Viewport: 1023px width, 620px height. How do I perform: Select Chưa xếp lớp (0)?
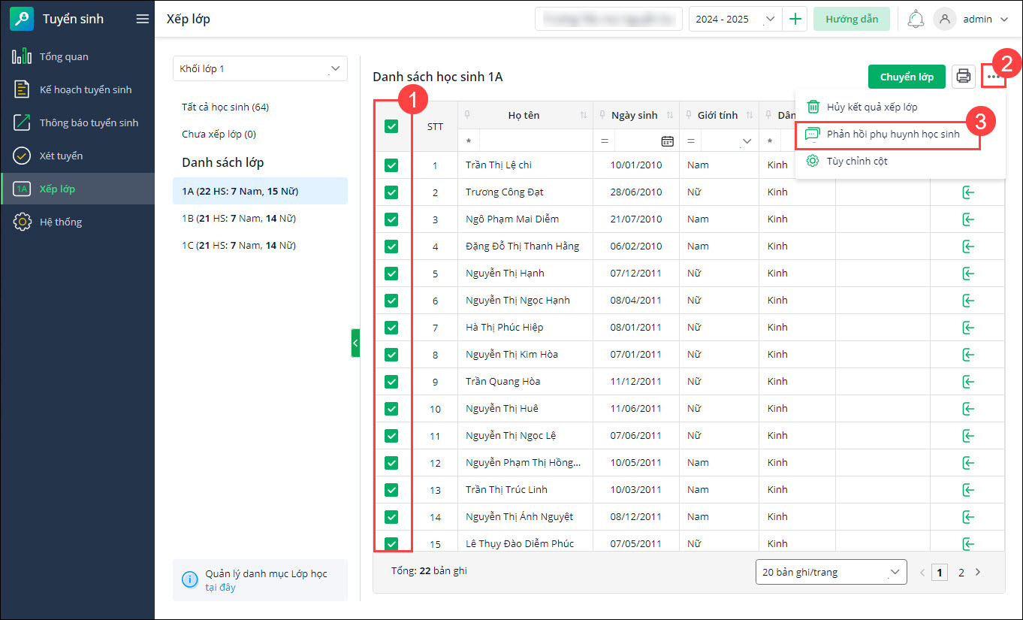coord(219,135)
